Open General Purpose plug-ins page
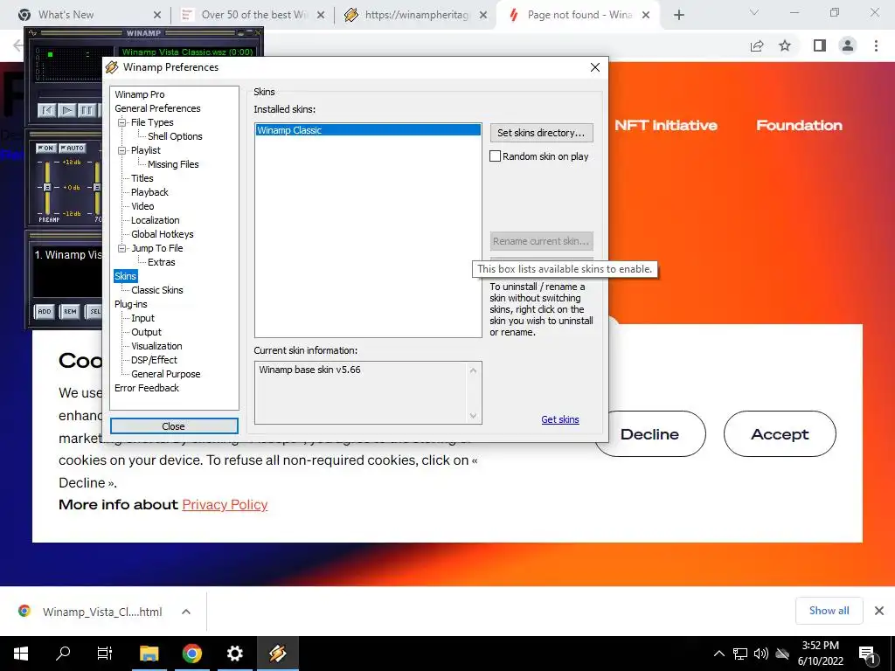Image resolution: width=895 pixels, height=671 pixels. click(x=165, y=374)
